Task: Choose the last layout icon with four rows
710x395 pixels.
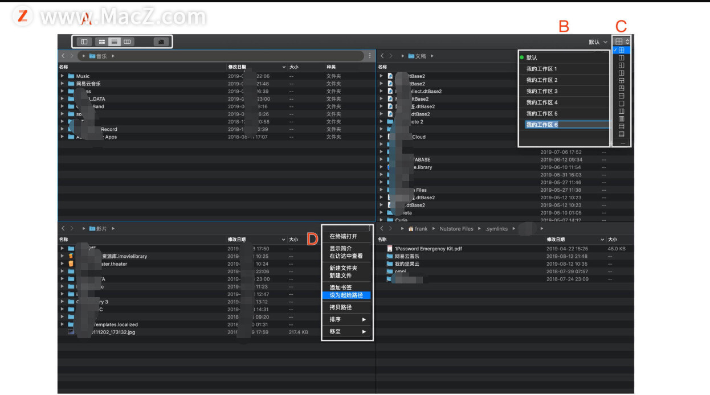Action: click(x=621, y=134)
